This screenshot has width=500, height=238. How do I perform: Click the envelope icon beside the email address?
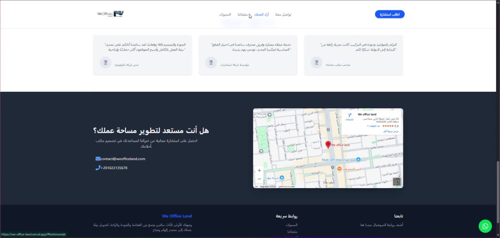[x=98, y=159]
